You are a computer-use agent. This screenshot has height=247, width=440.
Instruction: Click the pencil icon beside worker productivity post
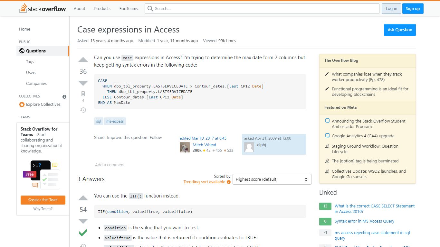(327, 74)
